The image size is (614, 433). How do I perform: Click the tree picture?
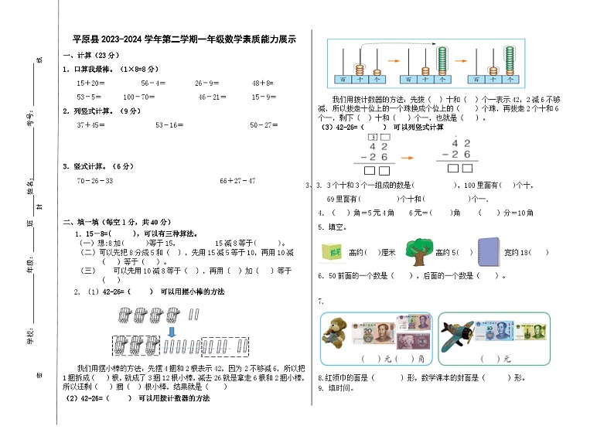pyautogui.click(x=419, y=252)
